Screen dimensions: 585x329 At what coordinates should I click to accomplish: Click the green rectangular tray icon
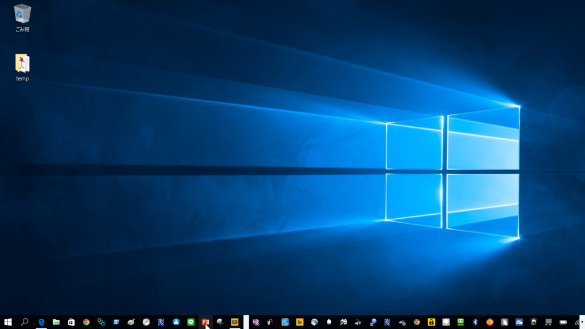tap(461, 322)
